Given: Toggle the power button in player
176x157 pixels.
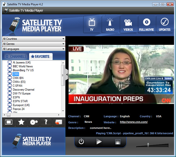Looking at the screenshot, I should pyautogui.click(x=81, y=142).
